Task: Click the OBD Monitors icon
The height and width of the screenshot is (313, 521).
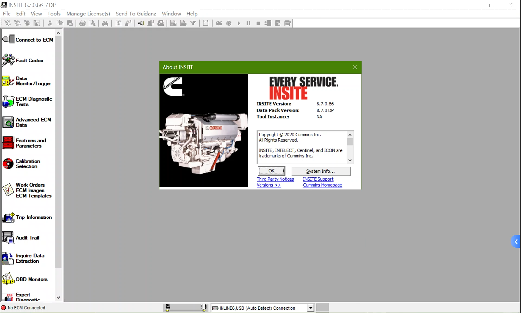Action: (9, 279)
